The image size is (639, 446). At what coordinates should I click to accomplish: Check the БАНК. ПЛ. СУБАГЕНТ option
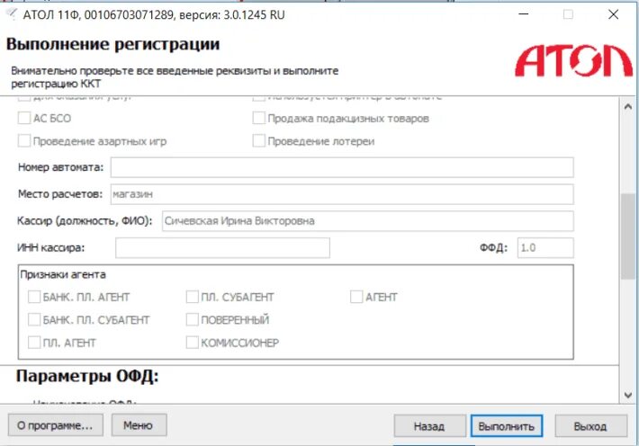tap(34, 320)
